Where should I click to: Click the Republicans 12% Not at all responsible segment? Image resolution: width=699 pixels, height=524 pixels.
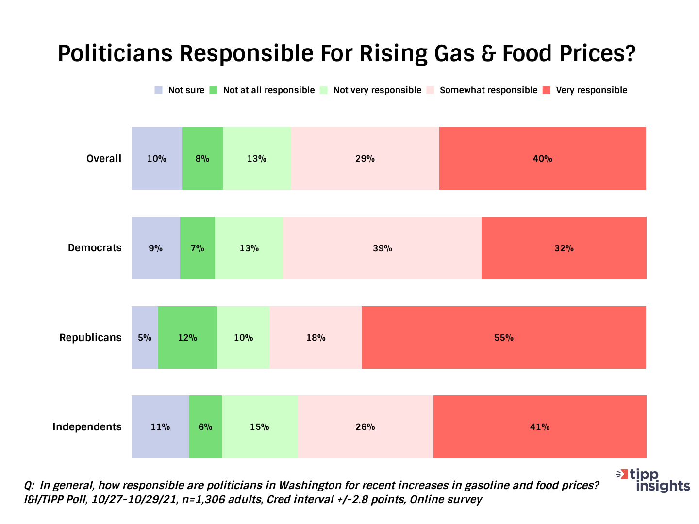tap(187, 338)
